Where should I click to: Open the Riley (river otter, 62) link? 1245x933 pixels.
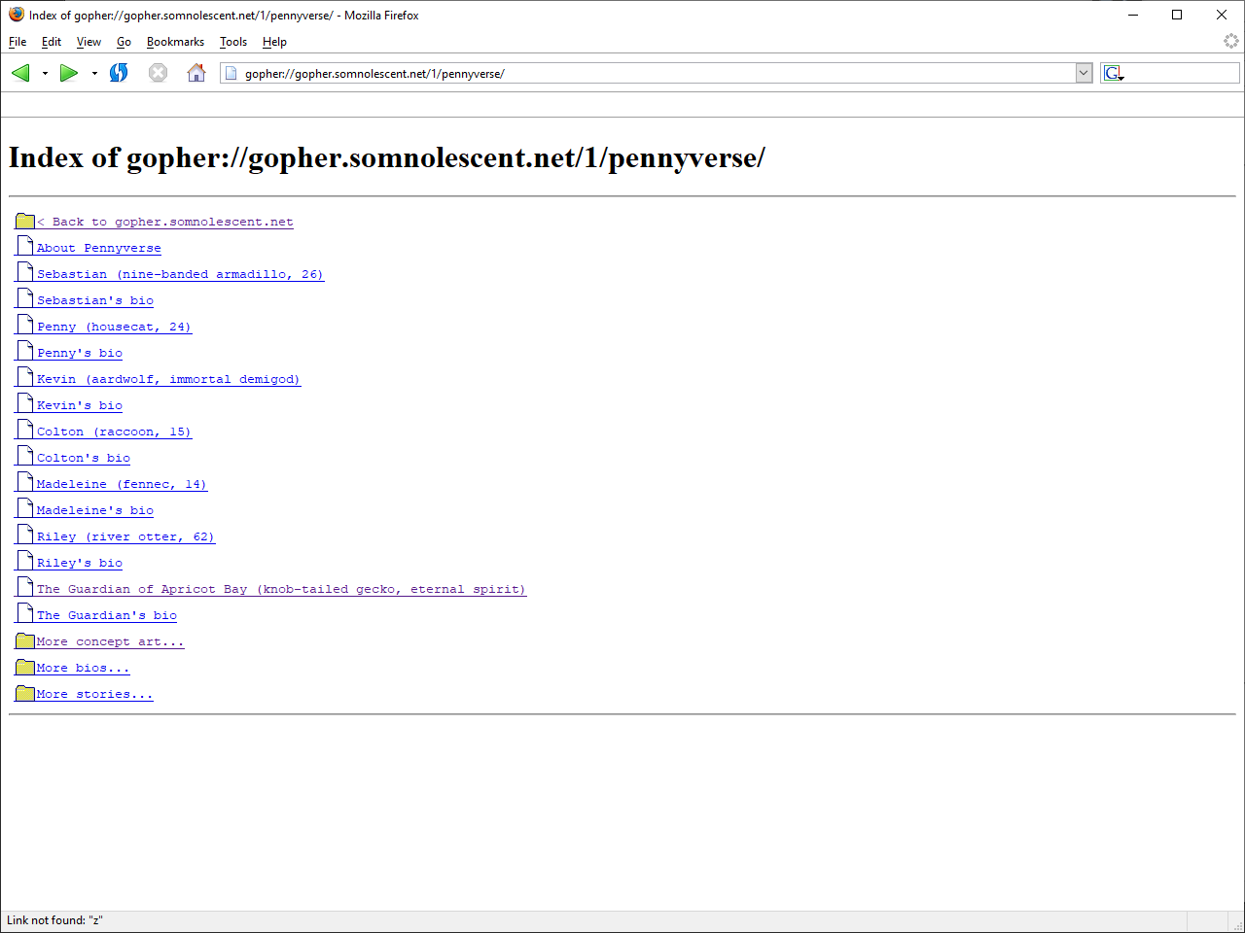tap(124, 536)
